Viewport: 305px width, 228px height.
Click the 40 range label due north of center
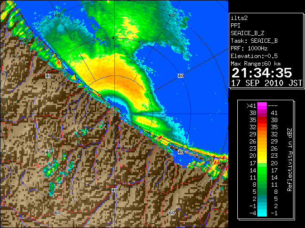coord(114,38)
